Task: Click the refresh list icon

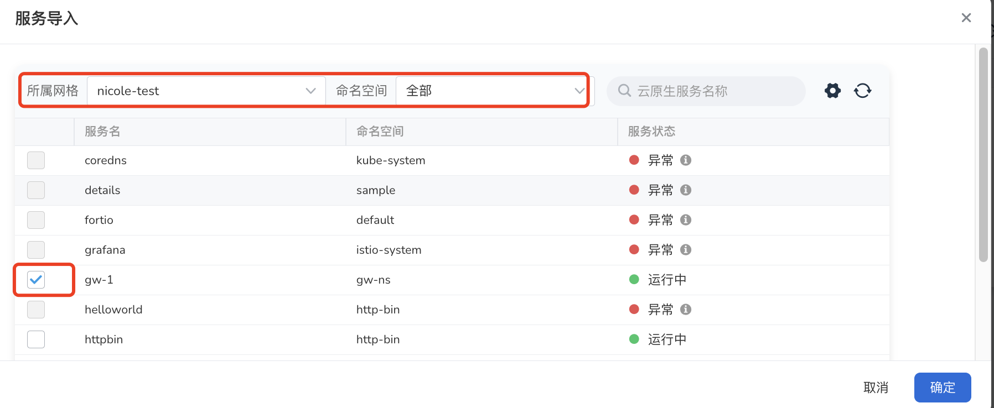Action: [x=862, y=91]
